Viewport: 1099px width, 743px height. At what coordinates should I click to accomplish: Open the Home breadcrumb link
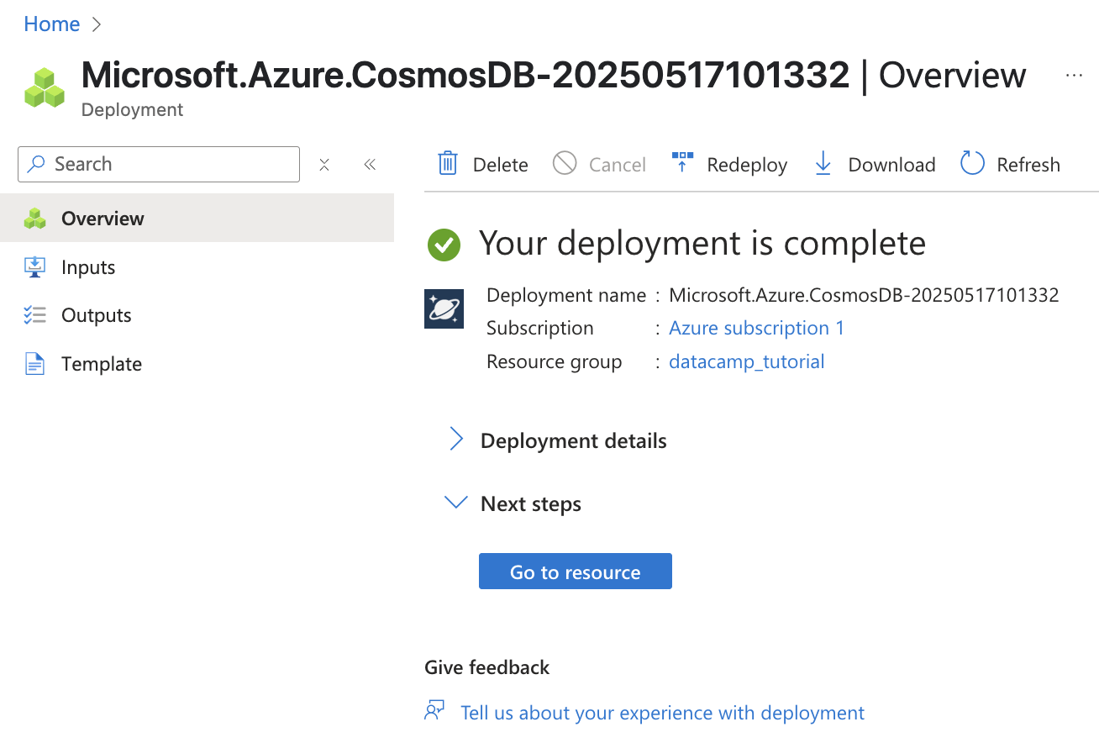[52, 24]
